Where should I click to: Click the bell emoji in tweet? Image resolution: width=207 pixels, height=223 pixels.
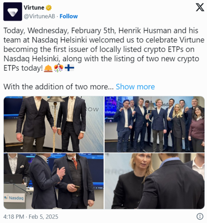coord(48,68)
